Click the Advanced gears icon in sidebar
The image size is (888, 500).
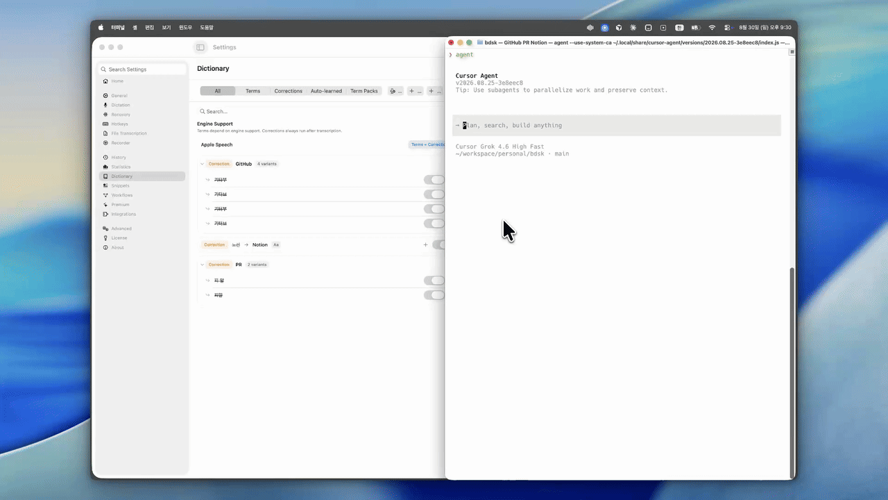105,228
